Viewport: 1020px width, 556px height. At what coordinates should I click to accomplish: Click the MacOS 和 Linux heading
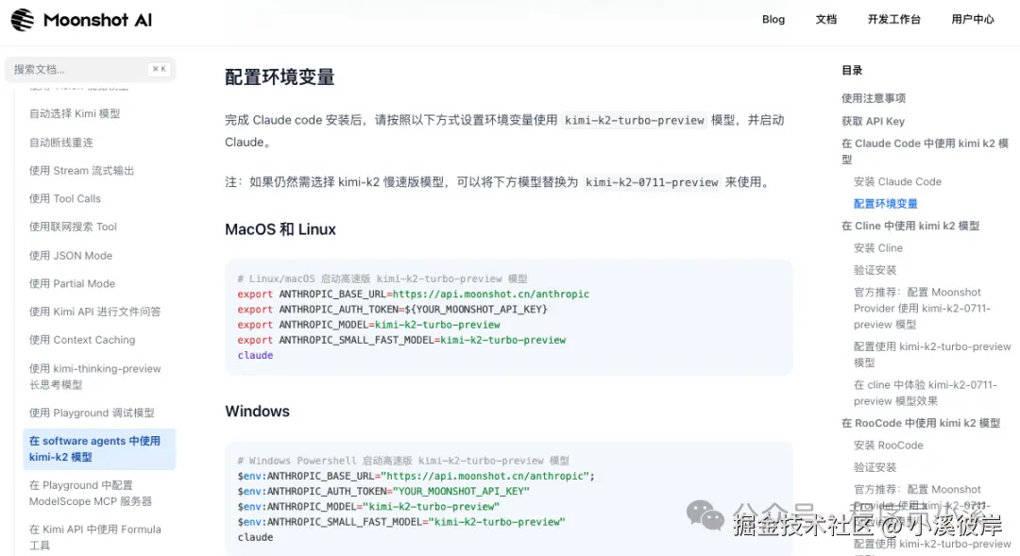(280, 229)
